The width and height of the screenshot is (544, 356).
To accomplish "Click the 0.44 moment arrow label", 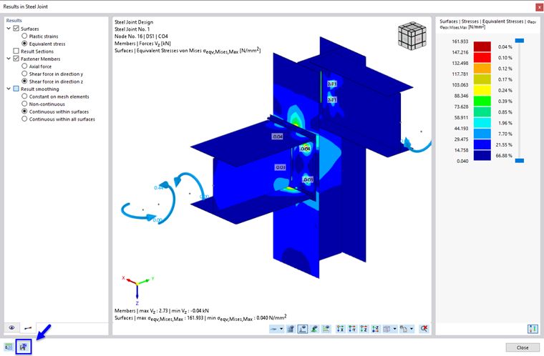I will (158, 187).
